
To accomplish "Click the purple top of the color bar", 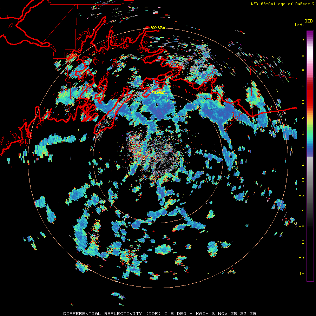I will pyautogui.click(x=310, y=34).
